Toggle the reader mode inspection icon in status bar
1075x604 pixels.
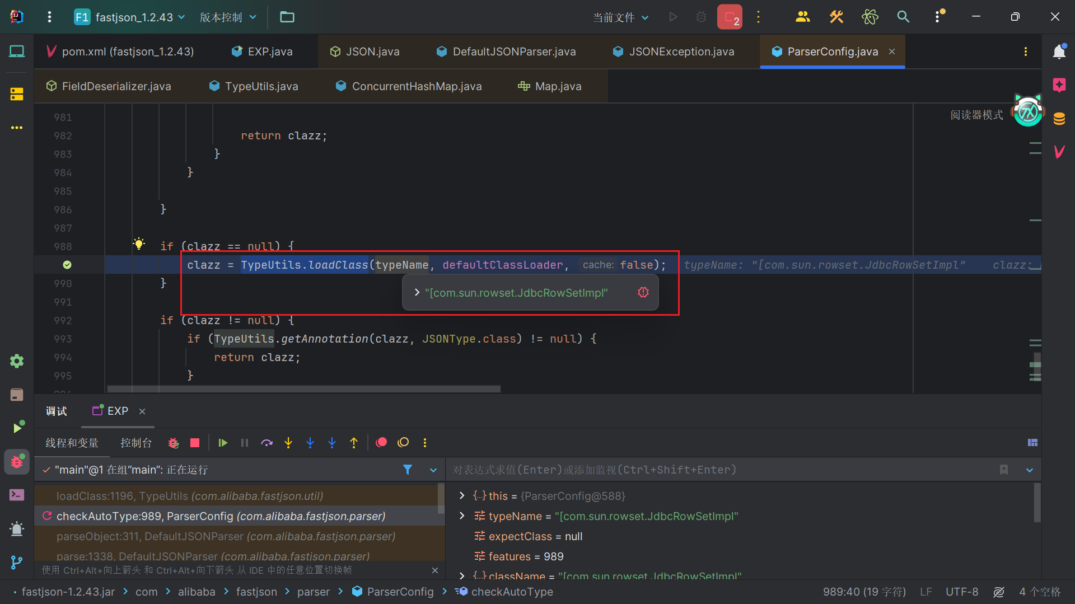[999, 592]
